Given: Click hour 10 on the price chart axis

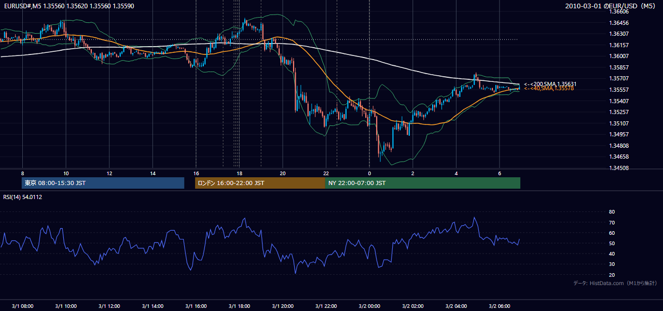Looking at the screenshot, I should pyautogui.click(x=66, y=173).
